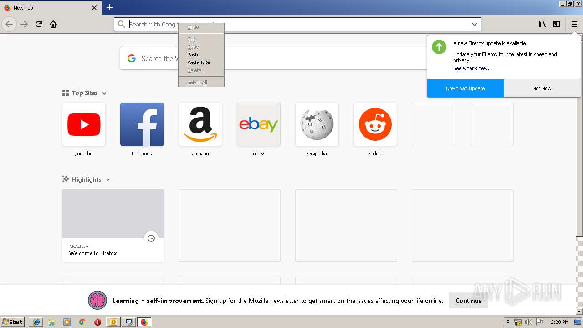Expand the Highlights section menu
The image size is (583, 328).
(x=108, y=180)
